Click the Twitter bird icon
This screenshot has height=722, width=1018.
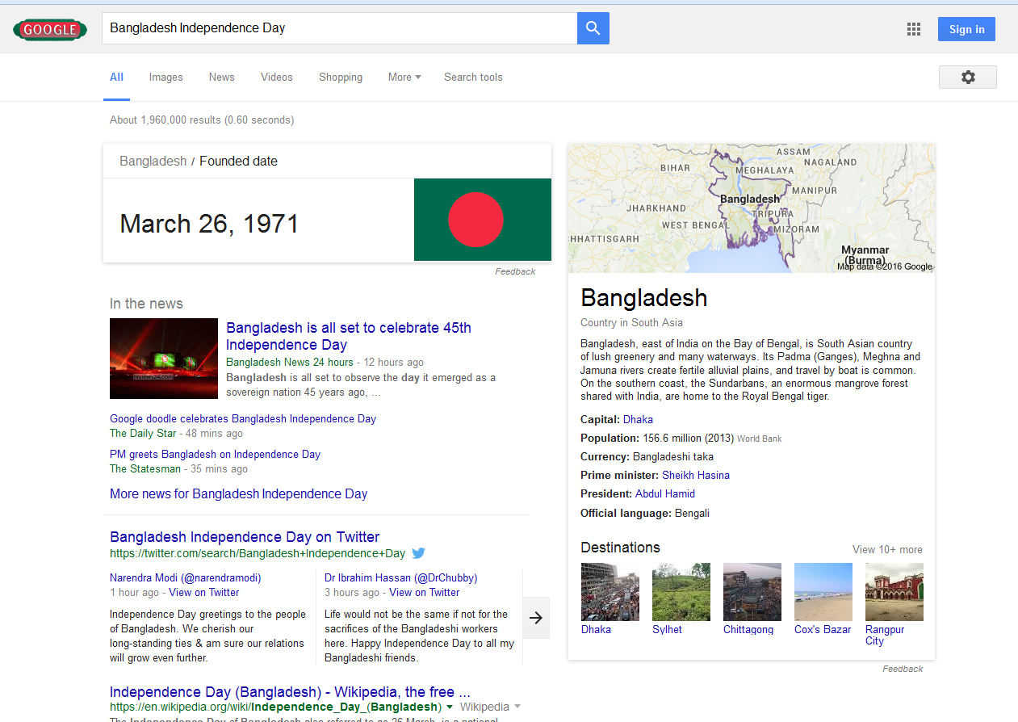(x=418, y=553)
